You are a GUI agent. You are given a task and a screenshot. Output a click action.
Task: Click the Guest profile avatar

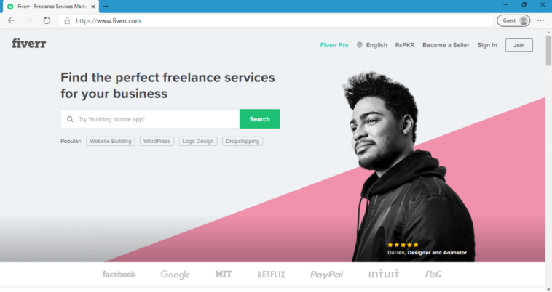coord(524,21)
